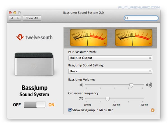Click the low volume speaker icon

tap(81, 85)
